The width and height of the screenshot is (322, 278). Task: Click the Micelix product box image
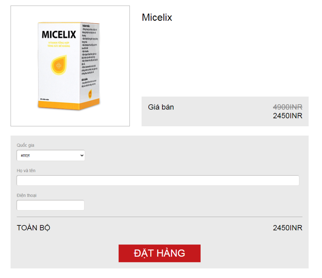70,66
